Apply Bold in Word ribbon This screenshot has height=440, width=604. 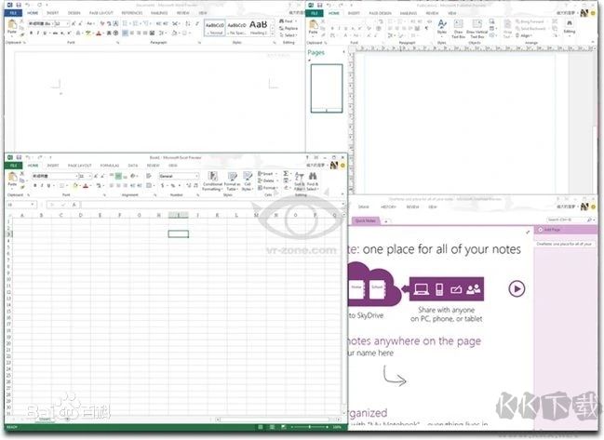pos(31,33)
